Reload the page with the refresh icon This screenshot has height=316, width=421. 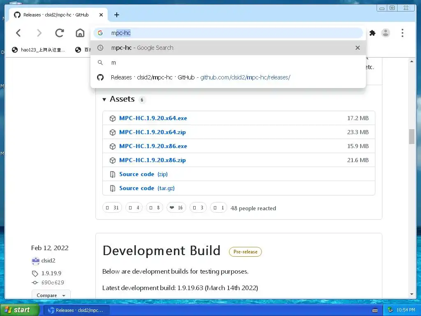point(59,33)
